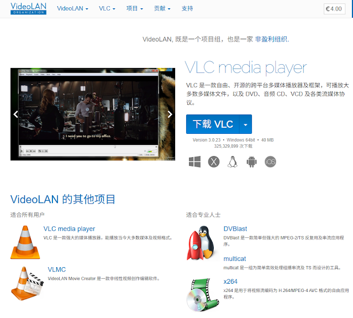Viewport: 353px width, 318px height.
Task: Select the Windows platform icon
Action: [x=194, y=161]
